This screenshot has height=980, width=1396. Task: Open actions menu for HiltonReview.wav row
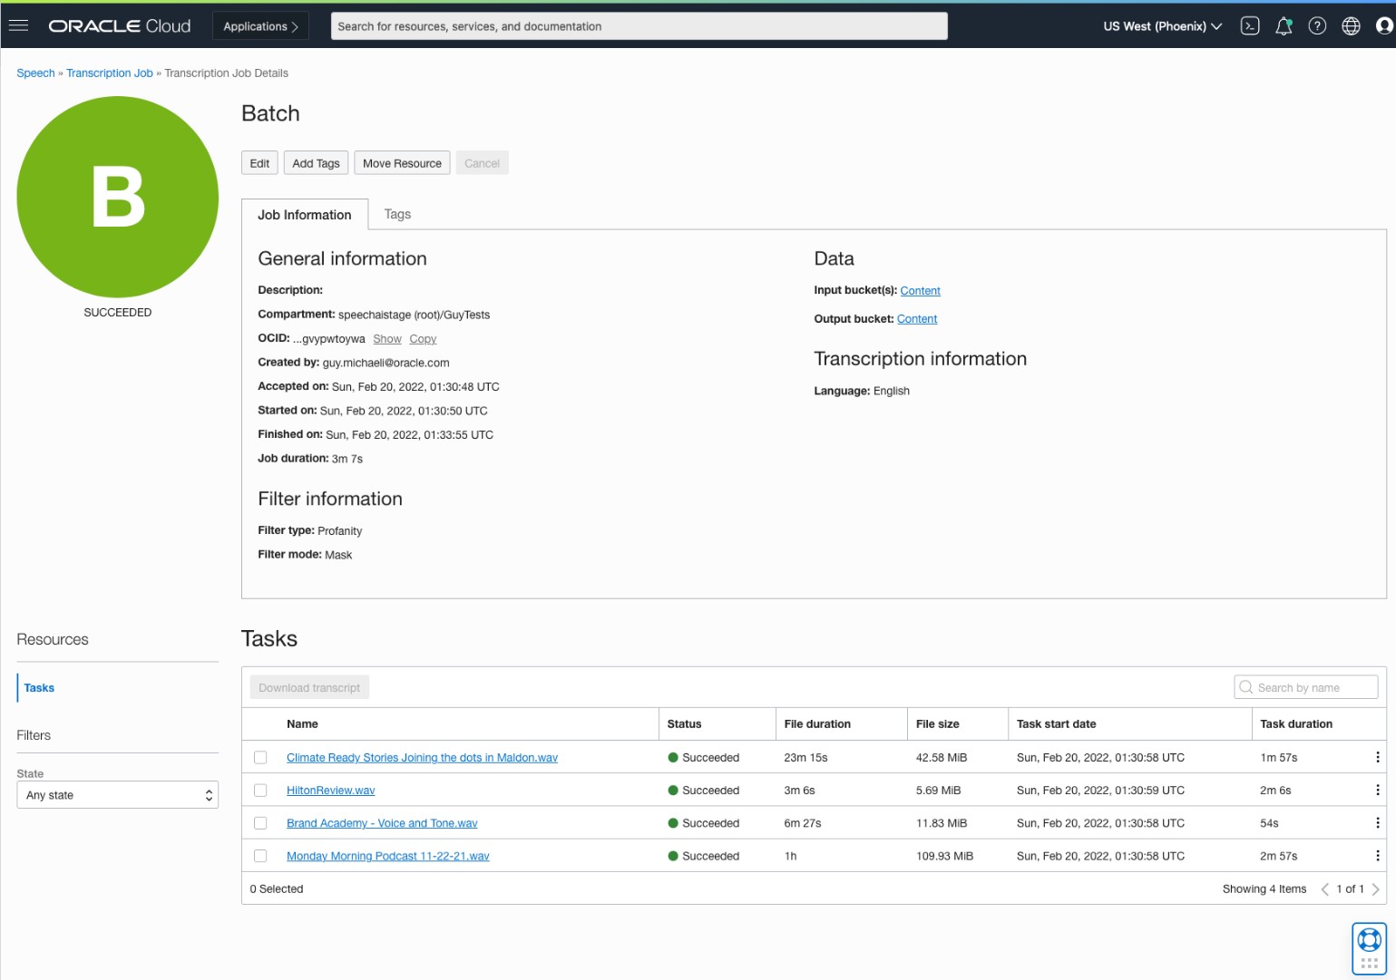coord(1377,791)
